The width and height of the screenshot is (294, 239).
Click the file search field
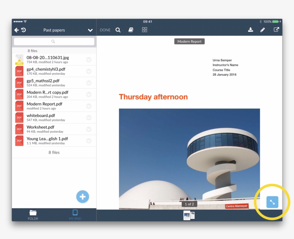(54, 42)
